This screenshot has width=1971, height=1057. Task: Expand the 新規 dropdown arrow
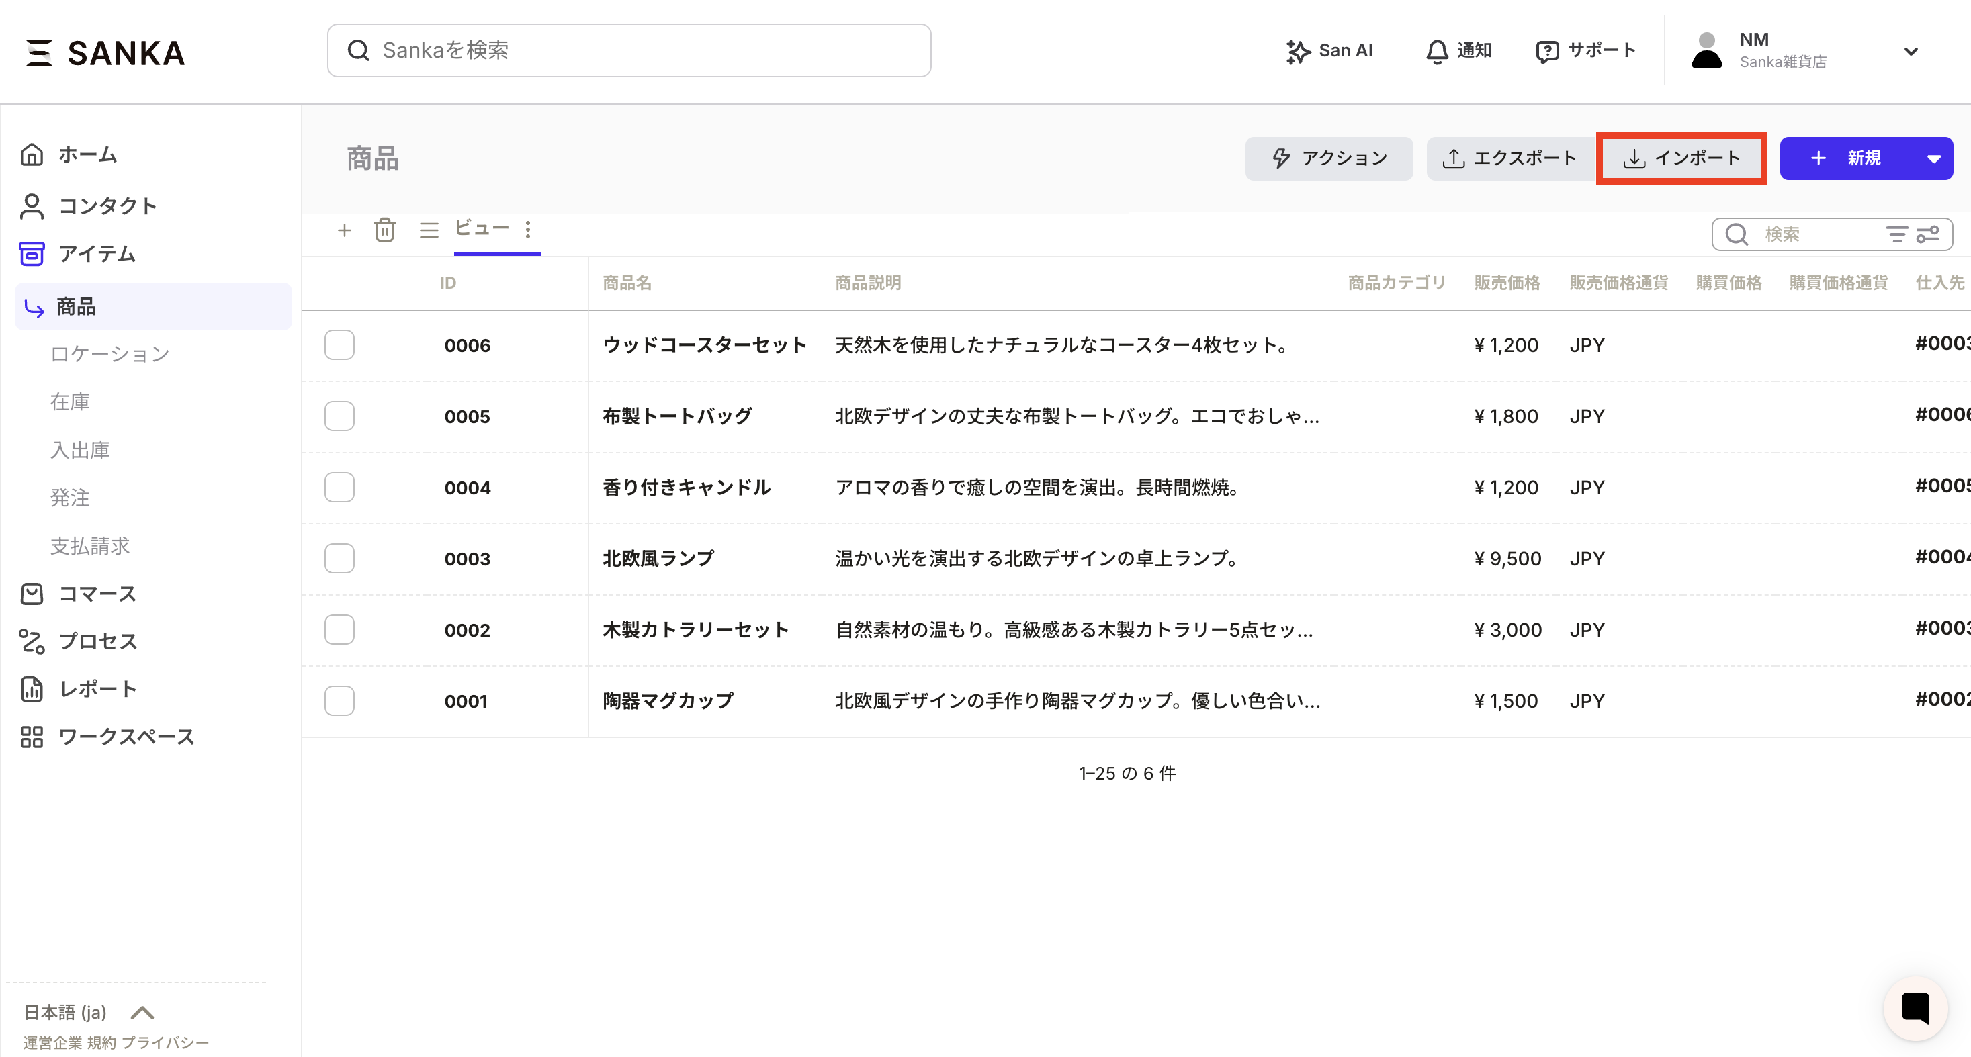(x=1933, y=159)
